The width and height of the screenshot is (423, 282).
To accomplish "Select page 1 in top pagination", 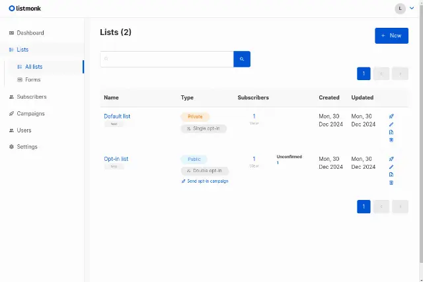I will 364,73.
